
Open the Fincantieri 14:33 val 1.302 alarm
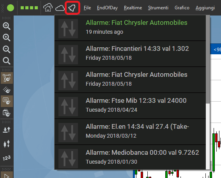pos(130,54)
